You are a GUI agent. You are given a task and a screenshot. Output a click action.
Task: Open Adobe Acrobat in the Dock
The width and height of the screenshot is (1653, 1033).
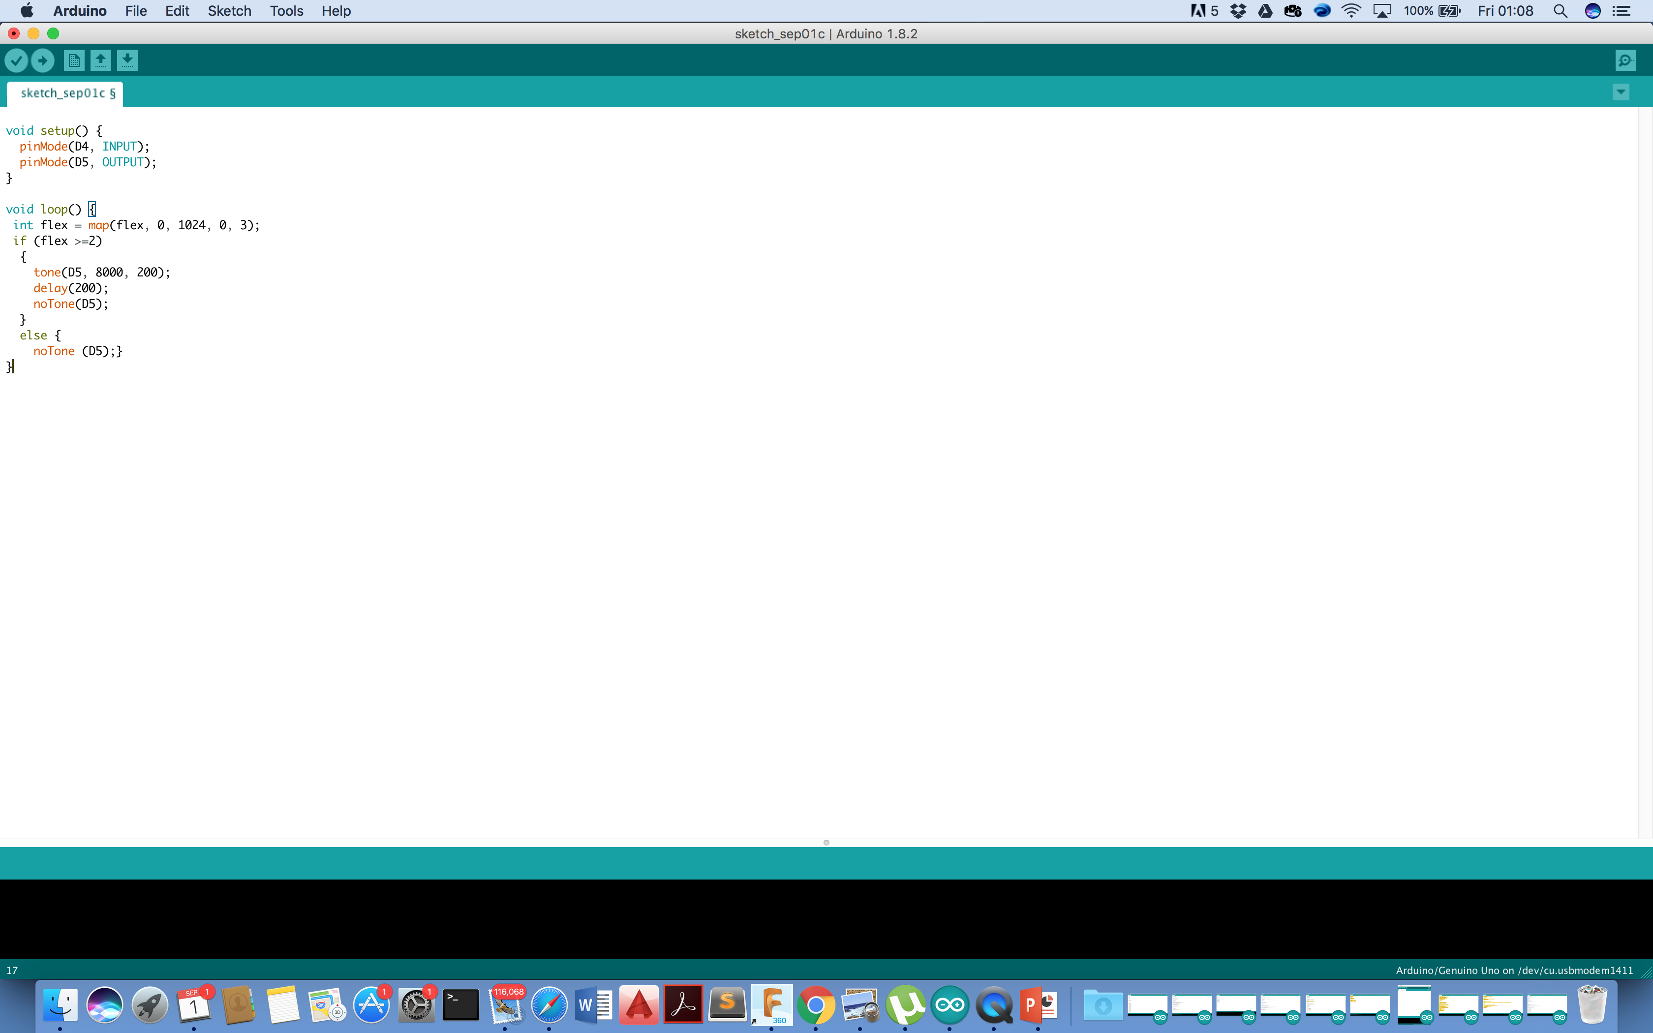click(x=683, y=1005)
